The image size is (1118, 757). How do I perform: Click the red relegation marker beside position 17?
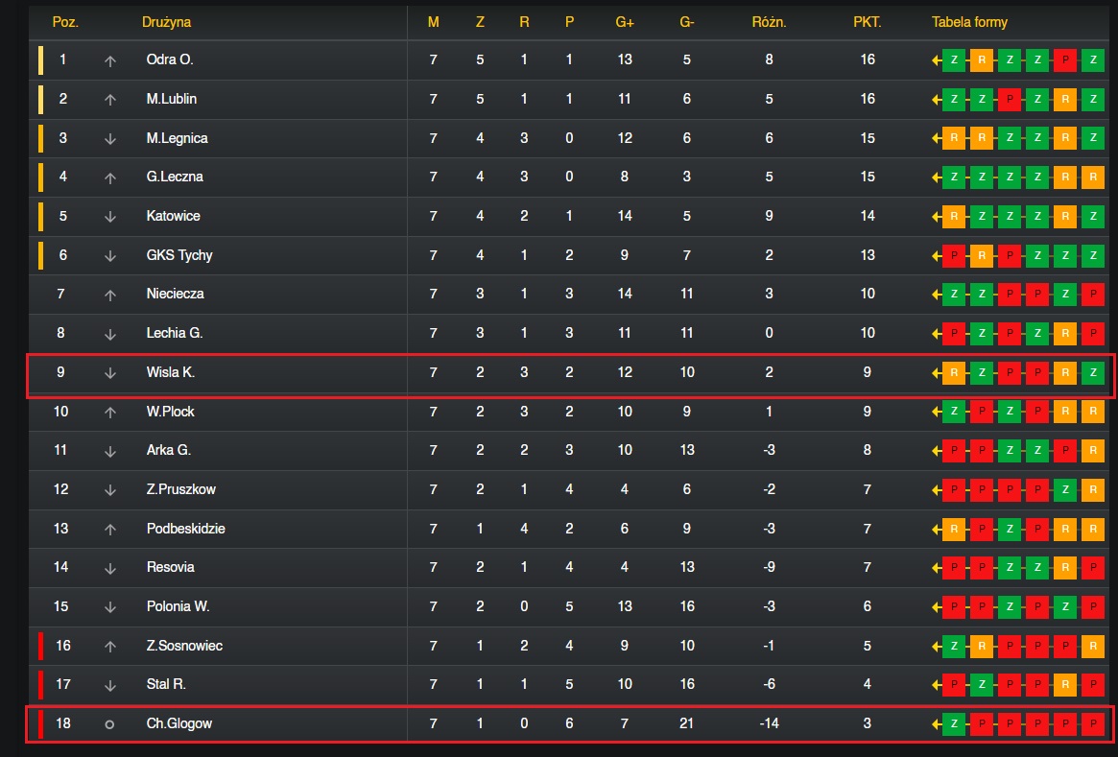point(40,685)
